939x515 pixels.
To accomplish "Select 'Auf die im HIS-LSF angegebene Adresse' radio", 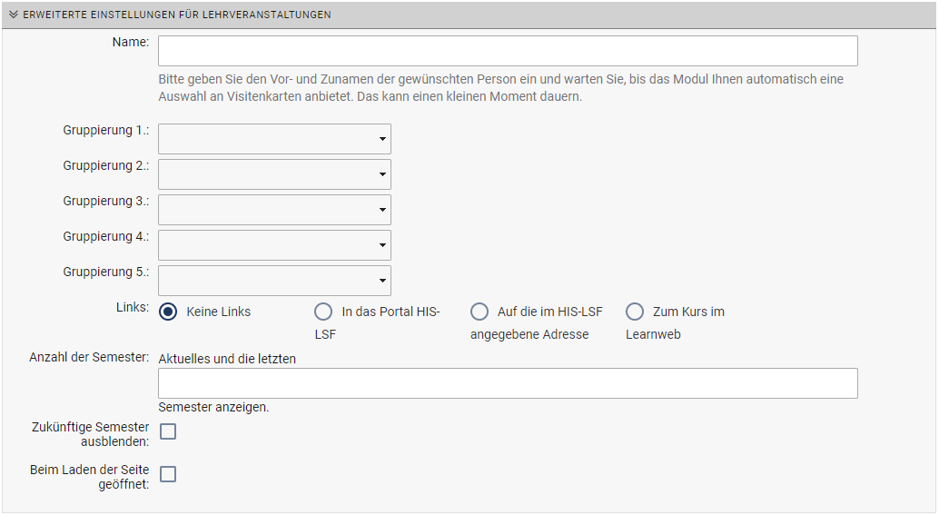I will (x=479, y=312).
